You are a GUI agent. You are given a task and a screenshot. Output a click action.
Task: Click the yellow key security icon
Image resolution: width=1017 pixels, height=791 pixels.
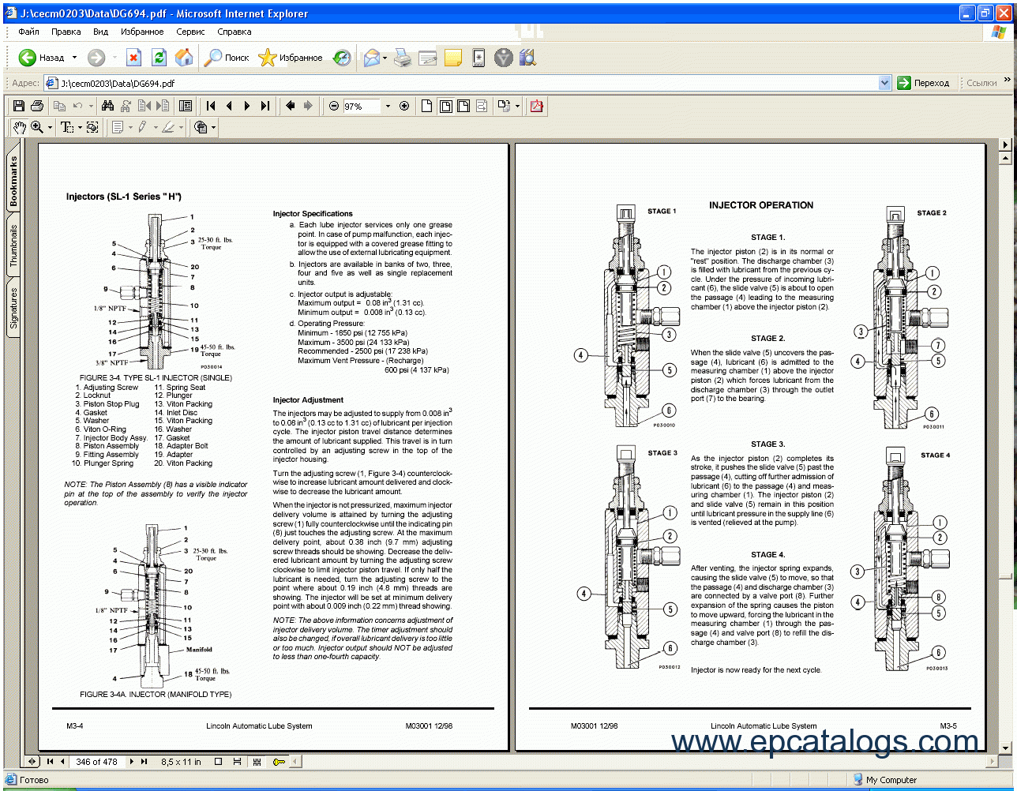[279, 762]
